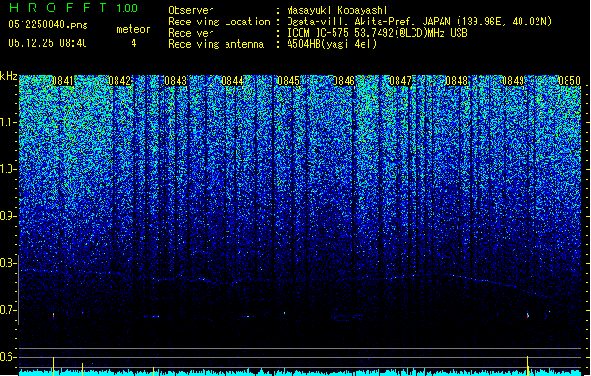Click the Receiving Location label
Viewport: 591px width, 376px height.
click(x=219, y=22)
